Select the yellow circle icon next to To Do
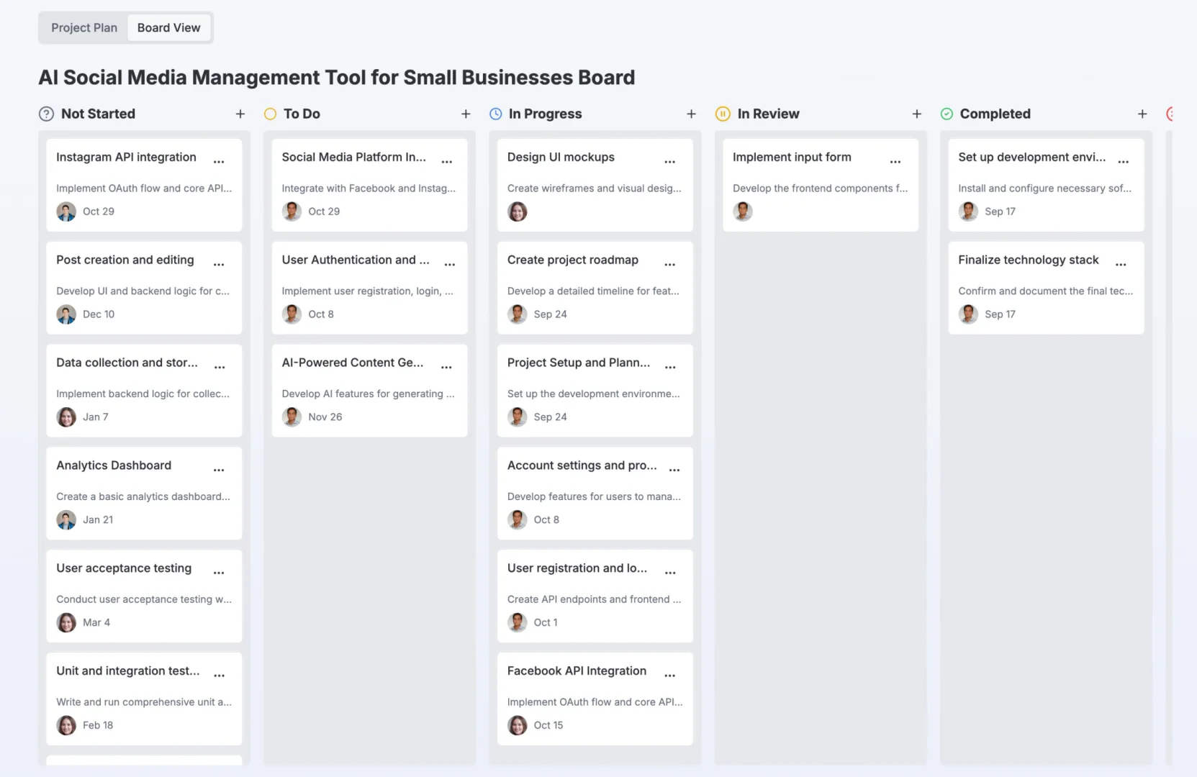The width and height of the screenshot is (1197, 777). [x=270, y=114]
